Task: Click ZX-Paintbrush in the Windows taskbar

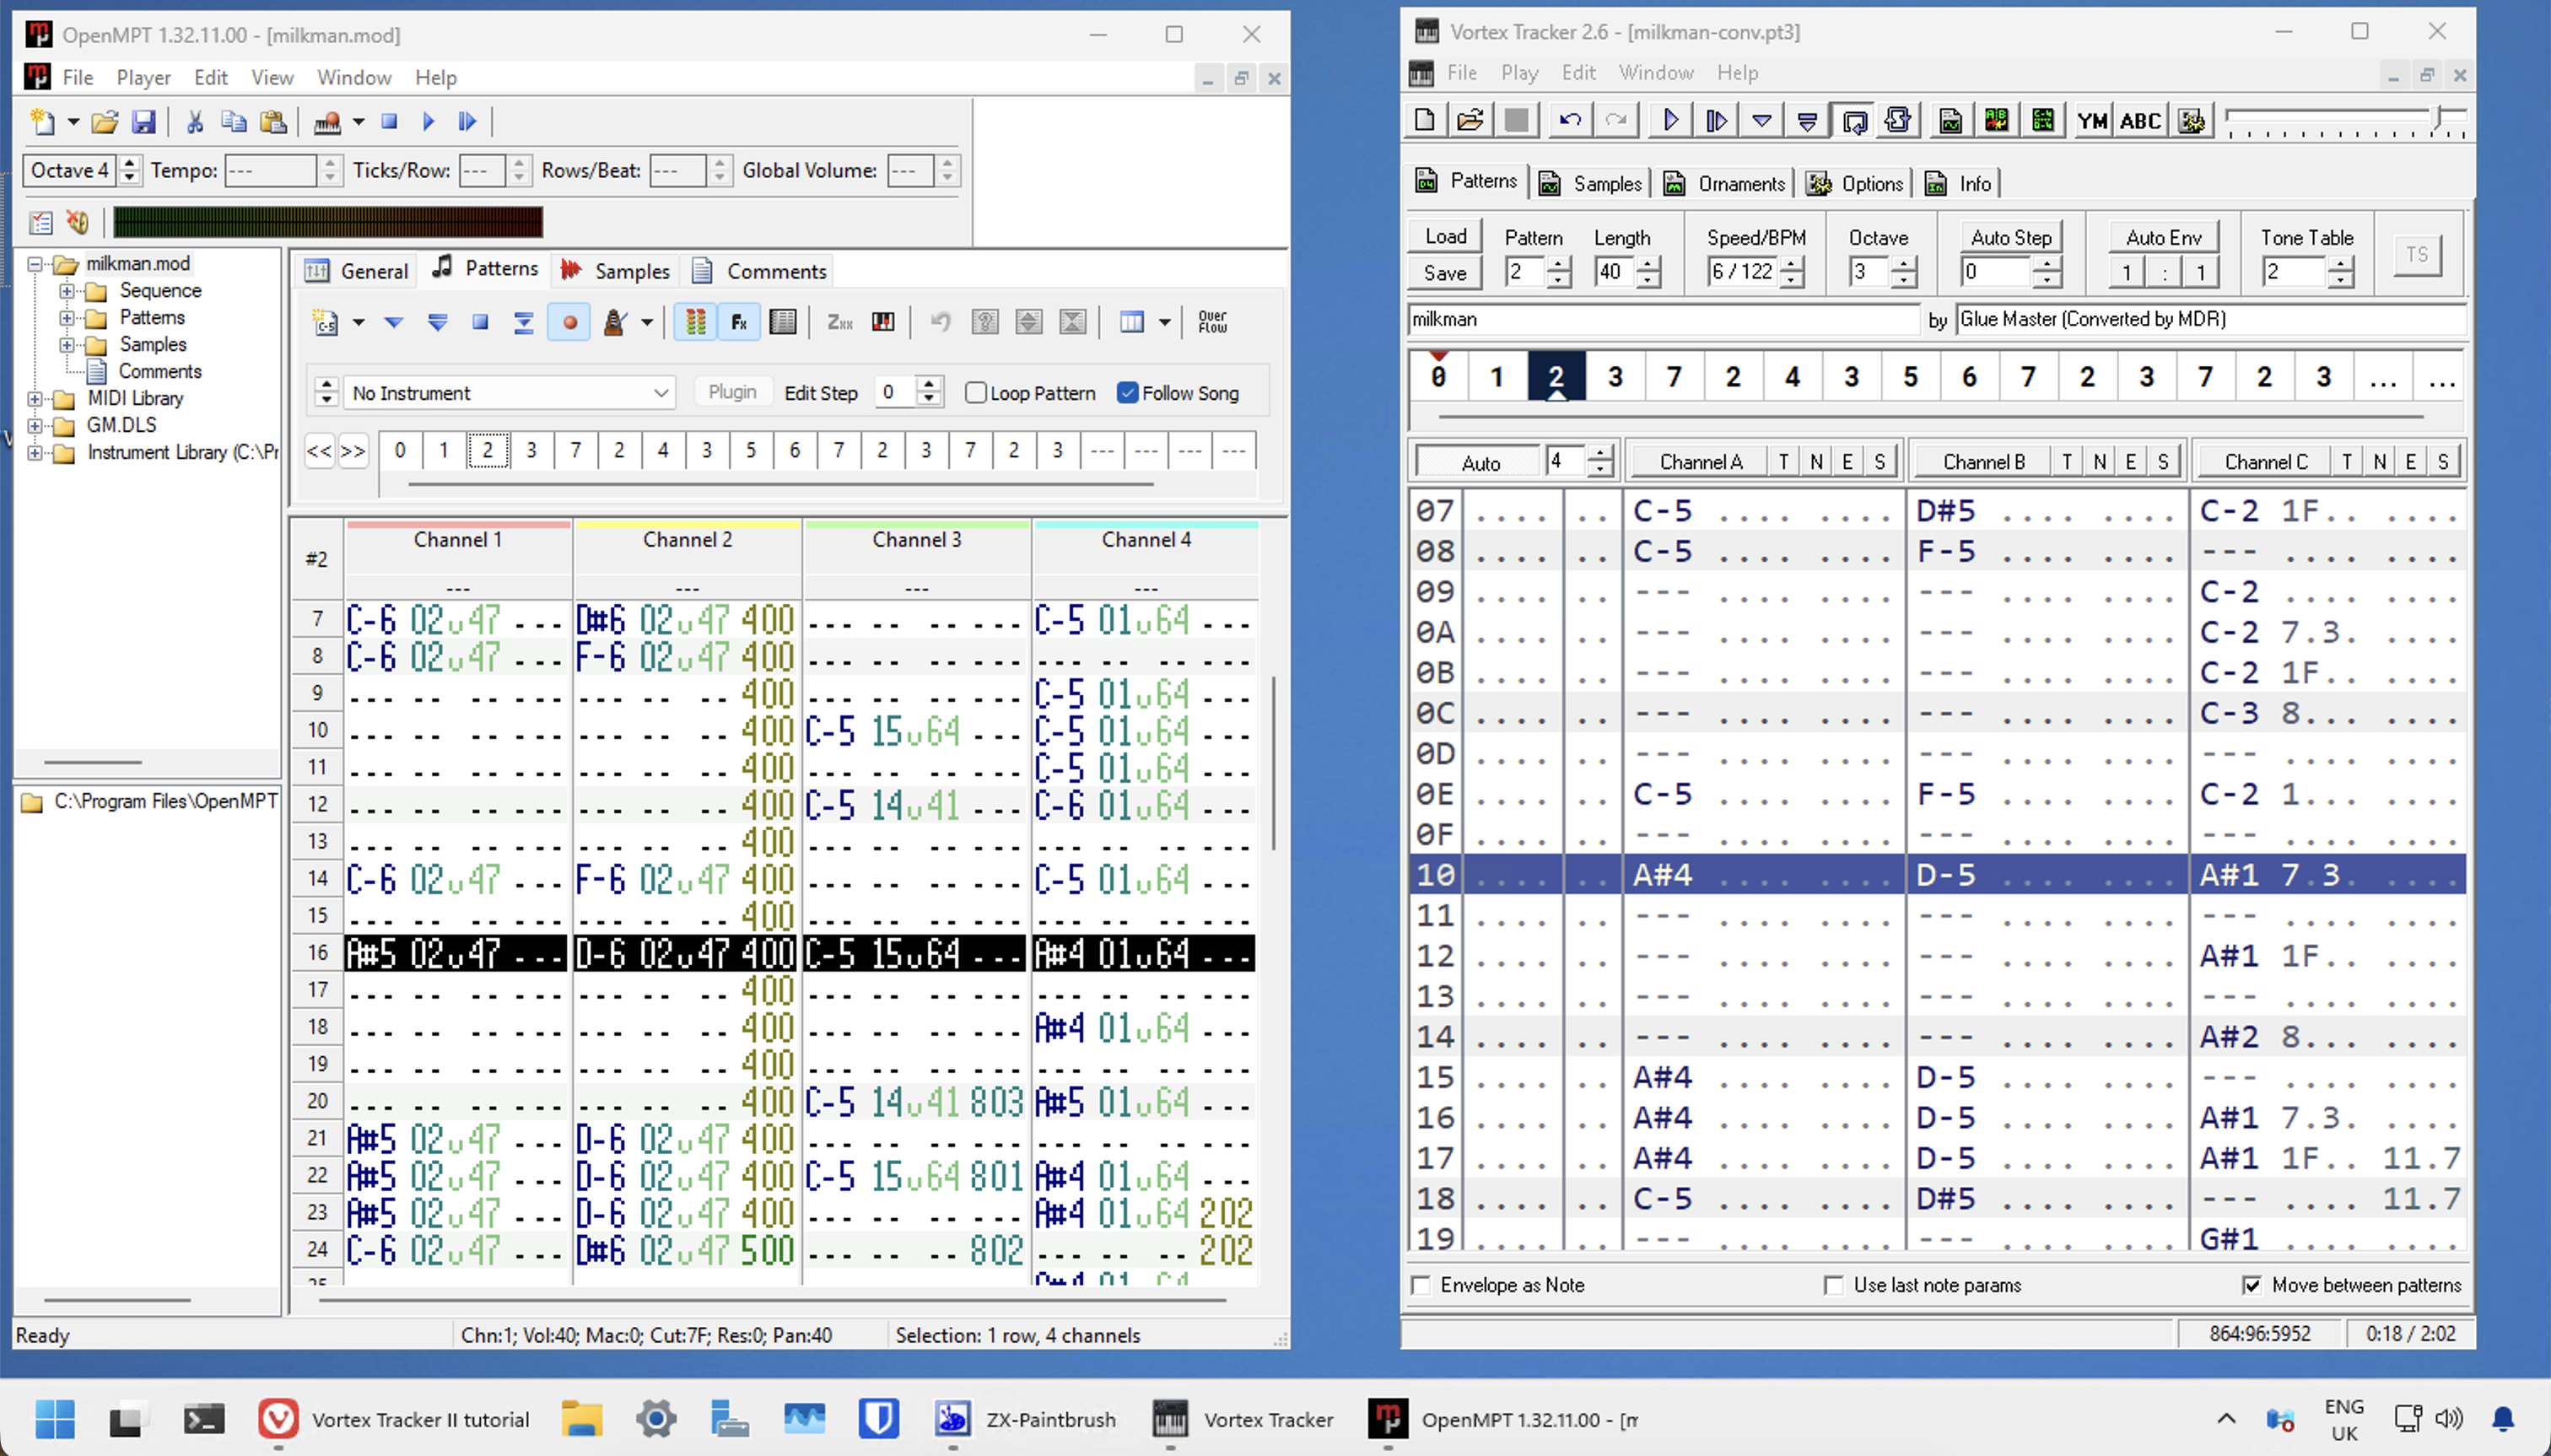Action: point(1025,1419)
